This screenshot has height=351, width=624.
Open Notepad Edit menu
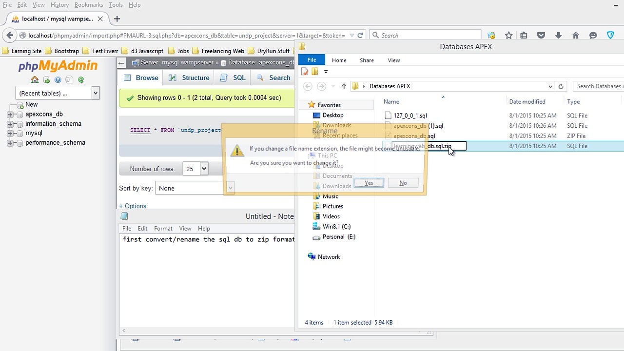142,229
